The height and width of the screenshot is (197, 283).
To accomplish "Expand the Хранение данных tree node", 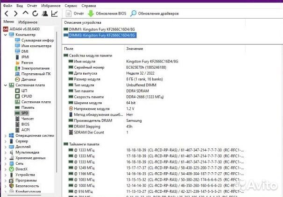I will (x=6, y=158).
